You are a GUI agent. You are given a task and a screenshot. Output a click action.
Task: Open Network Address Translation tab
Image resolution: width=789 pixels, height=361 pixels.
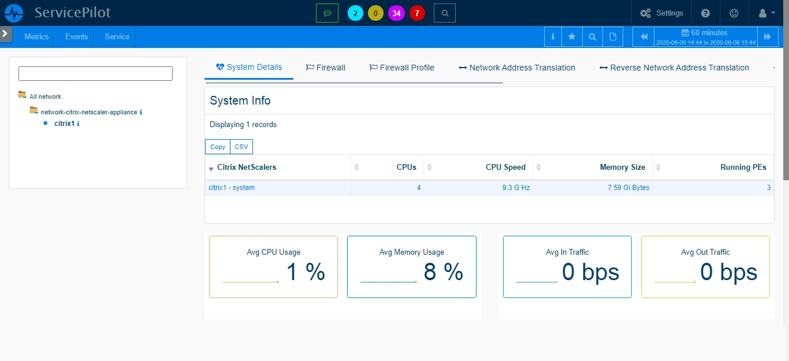click(517, 68)
